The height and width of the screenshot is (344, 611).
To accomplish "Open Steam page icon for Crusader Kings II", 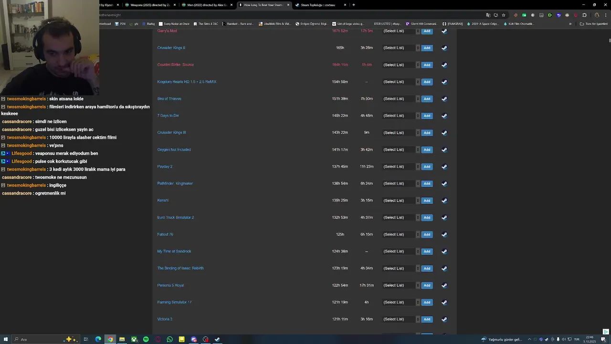I will (x=444, y=48).
